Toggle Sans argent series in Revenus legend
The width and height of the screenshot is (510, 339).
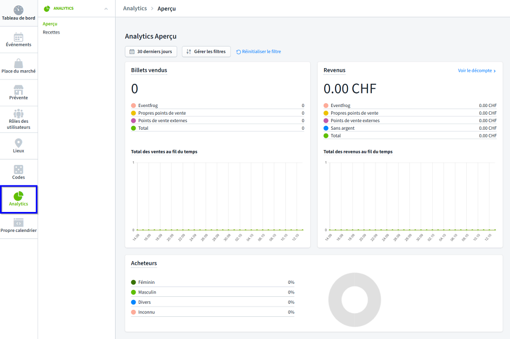(344, 128)
